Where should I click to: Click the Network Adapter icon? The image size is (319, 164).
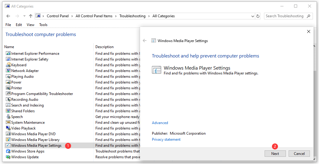(8, 71)
